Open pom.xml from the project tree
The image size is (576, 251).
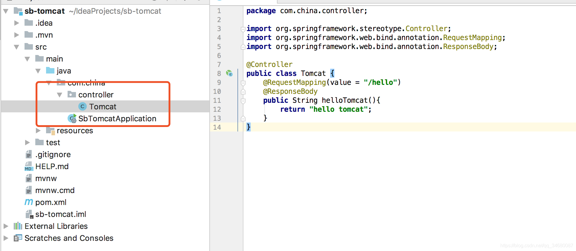pos(51,202)
